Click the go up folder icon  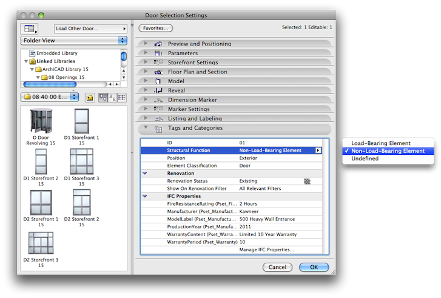90,98
